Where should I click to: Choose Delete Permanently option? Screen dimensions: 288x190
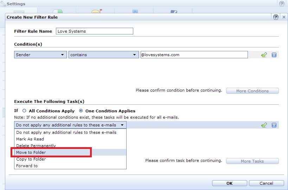click(x=70, y=146)
